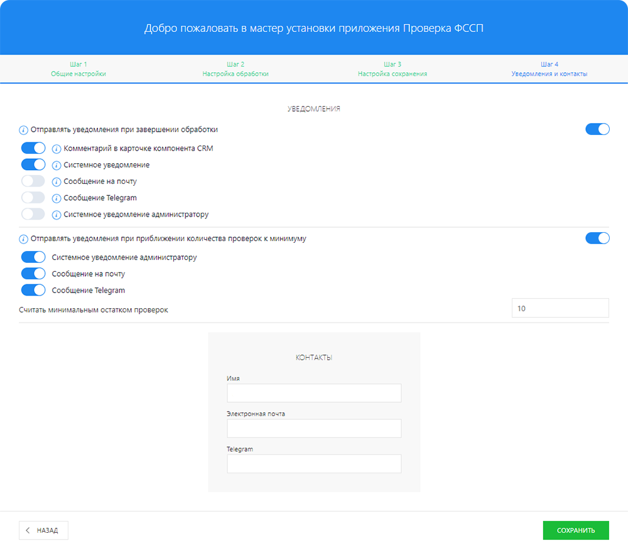Enable upper Сообщение на почту toggle
Image resolution: width=628 pixels, height=551 pixels.
[33, 181]
